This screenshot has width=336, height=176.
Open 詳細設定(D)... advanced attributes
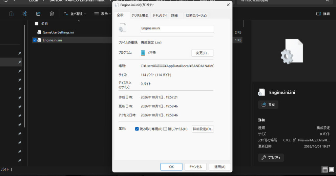[x=203, y=129]
